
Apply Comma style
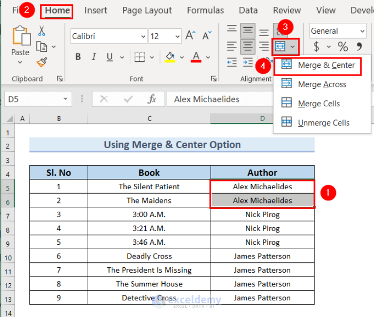pyautogui.click(x=359, y=46)
